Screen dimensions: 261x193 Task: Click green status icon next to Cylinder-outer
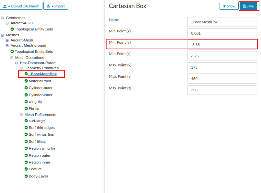26,88
